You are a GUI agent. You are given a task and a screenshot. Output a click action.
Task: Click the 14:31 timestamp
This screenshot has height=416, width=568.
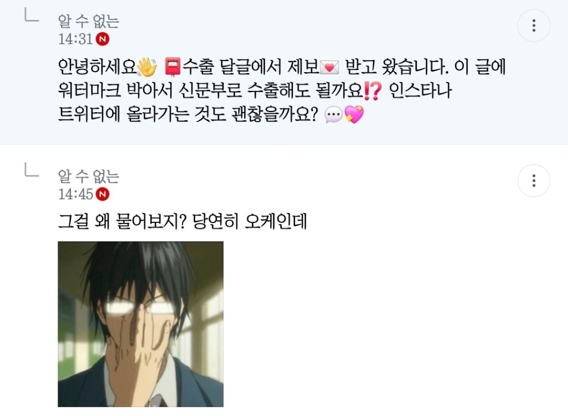[75, 39]
